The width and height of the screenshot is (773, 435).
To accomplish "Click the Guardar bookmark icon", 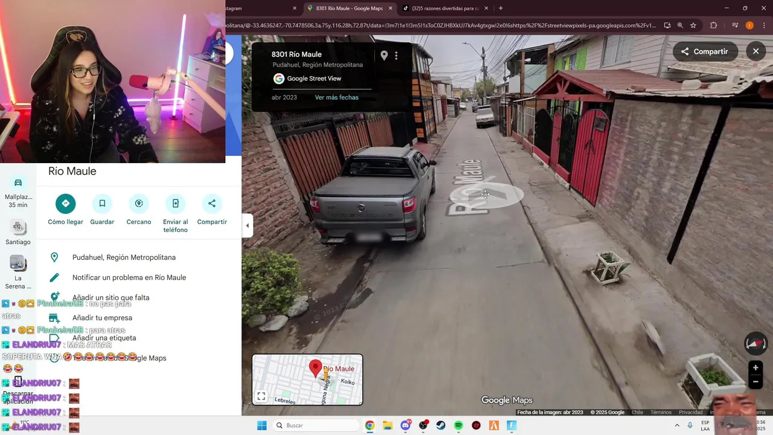I will (x=102, y=204).
